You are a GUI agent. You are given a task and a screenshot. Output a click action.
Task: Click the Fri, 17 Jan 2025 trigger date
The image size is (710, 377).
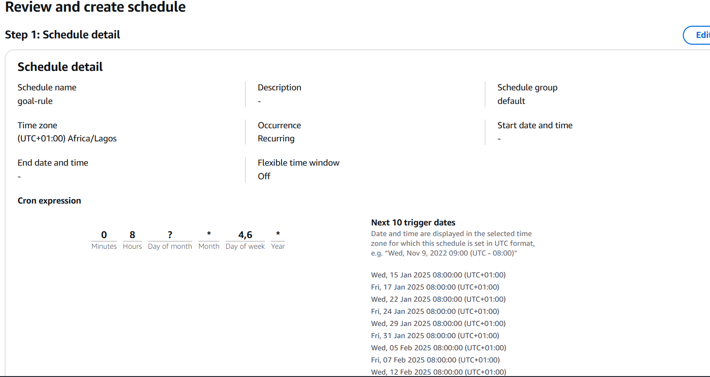click(435, 287)
